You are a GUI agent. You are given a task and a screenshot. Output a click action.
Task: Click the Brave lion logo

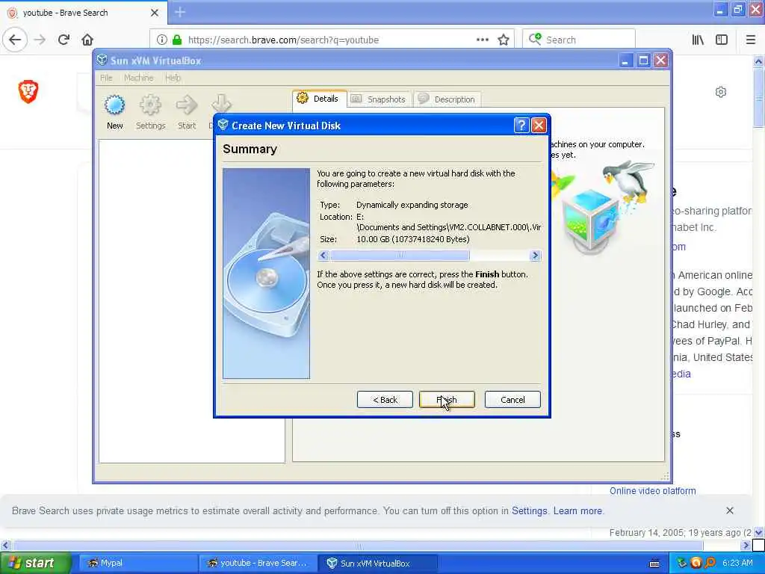(28, 91)
